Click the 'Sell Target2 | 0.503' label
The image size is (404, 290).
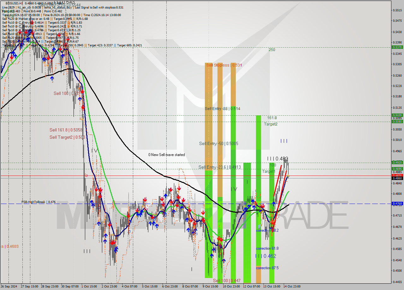point(67,137)
